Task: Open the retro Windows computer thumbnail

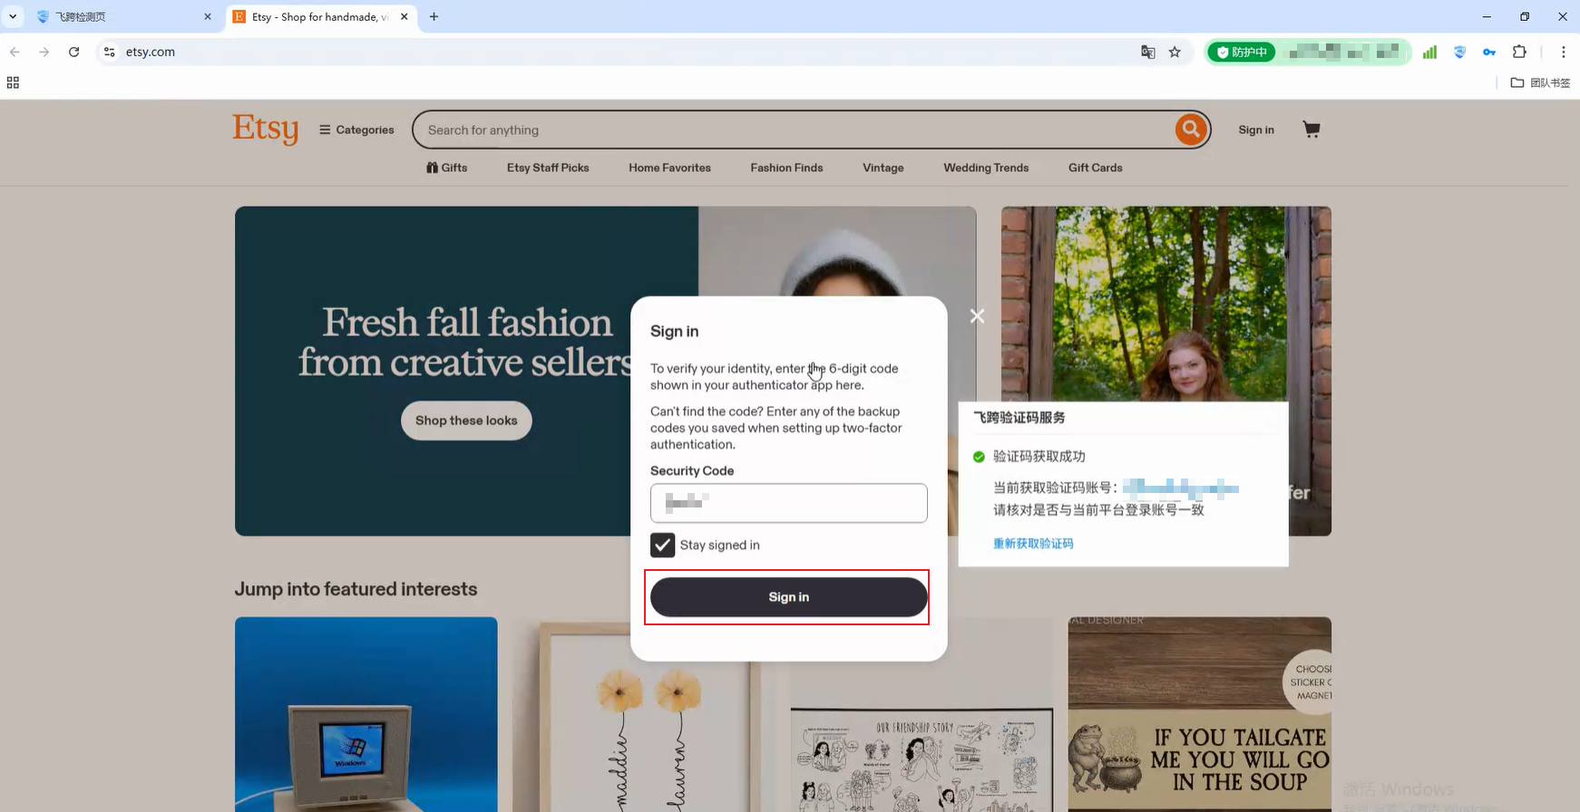Action: 366,714
